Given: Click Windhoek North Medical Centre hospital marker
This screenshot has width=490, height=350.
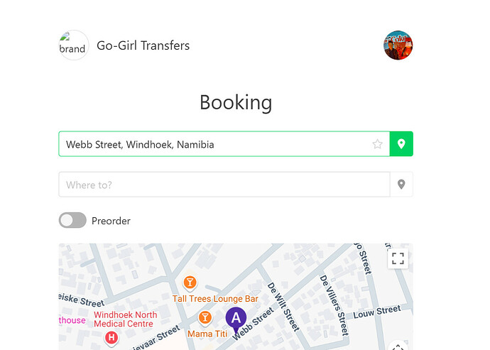Looking at the screenshot, I should [x=111, y=338].
